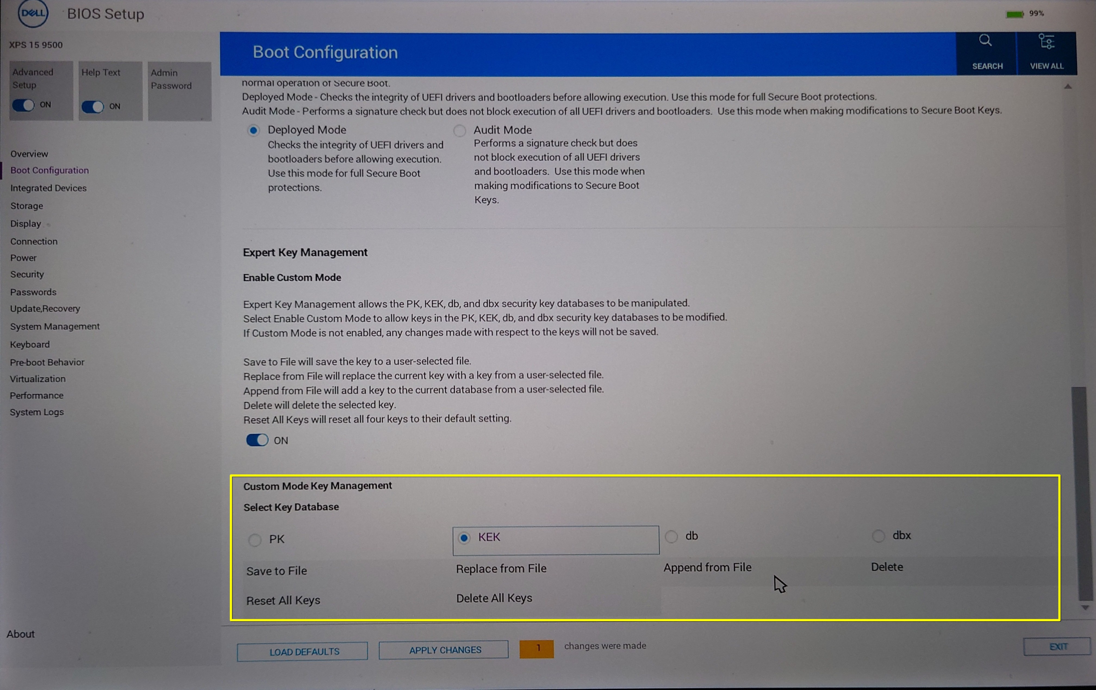This screenshot has height=690, width=1096.
Task: Turn off Advanced Setup toggle
Action: (x=24, y=105)
